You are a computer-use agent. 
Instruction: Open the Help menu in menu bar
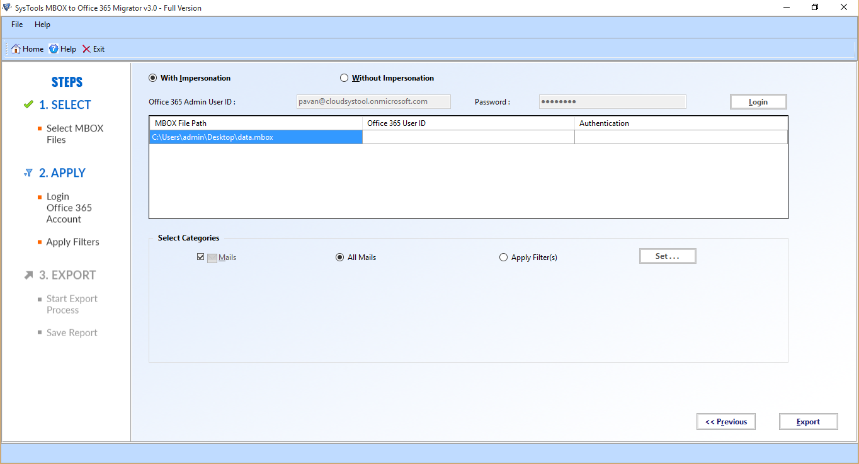tap(42, 25)
